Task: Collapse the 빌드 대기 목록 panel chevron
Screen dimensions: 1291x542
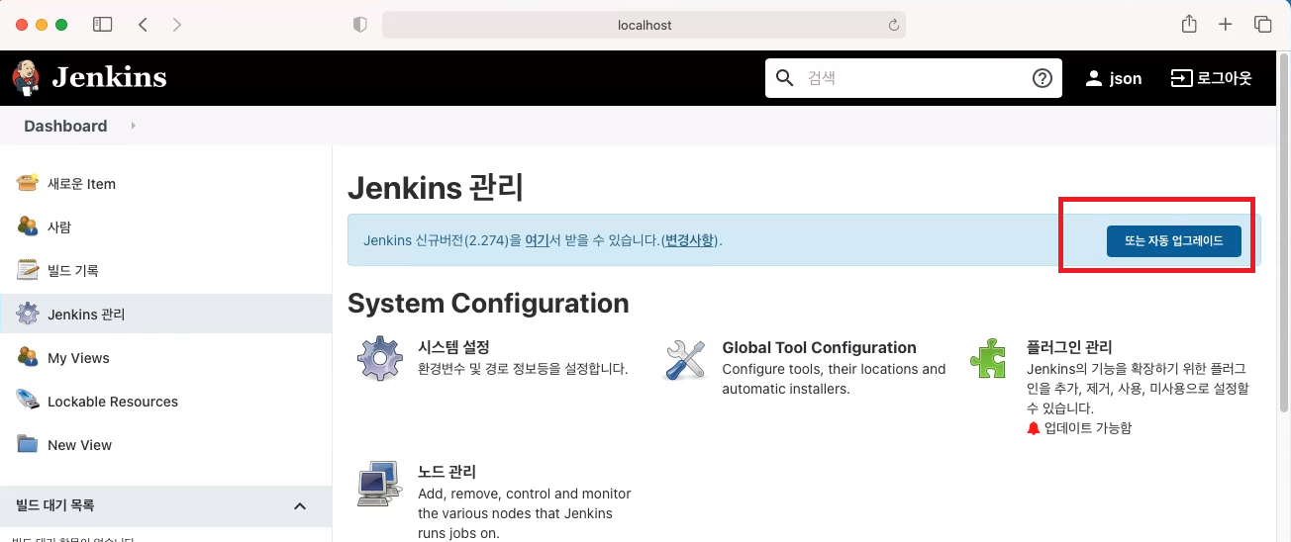Action: (300, 506)
